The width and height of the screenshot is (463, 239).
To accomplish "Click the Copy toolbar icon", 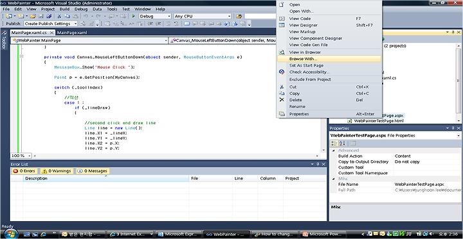I will (67, 16).
